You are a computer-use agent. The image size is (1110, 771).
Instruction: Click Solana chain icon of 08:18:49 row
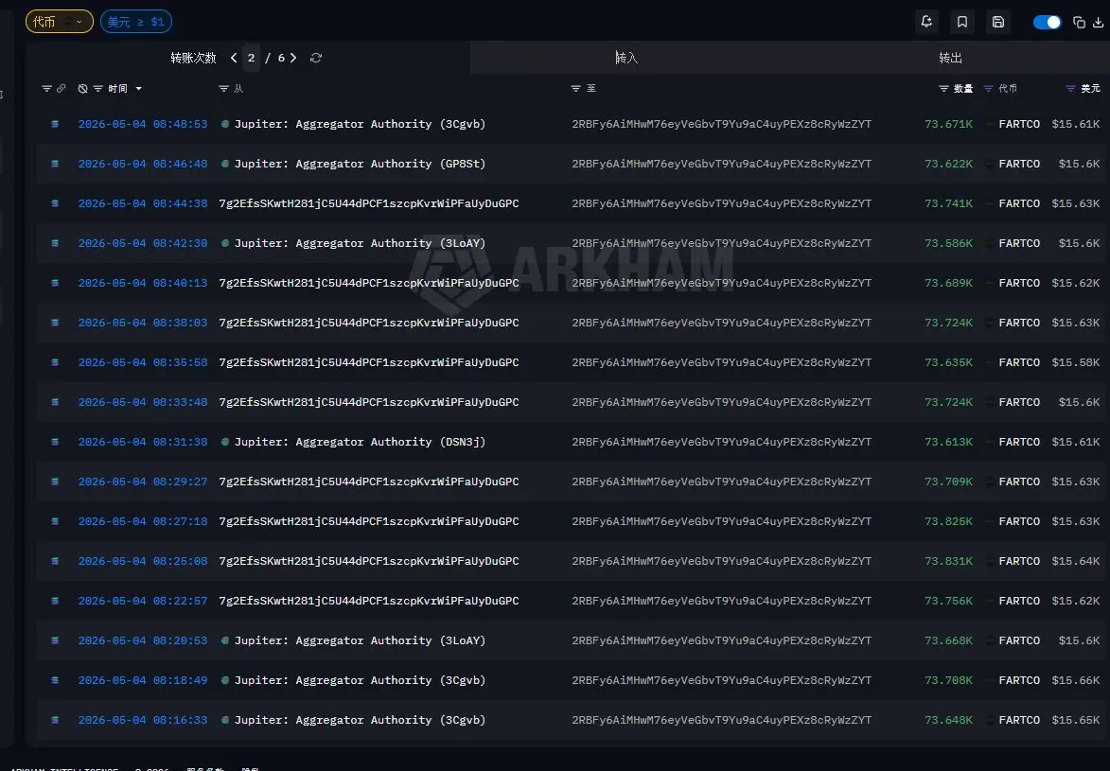tap(55, 680)
